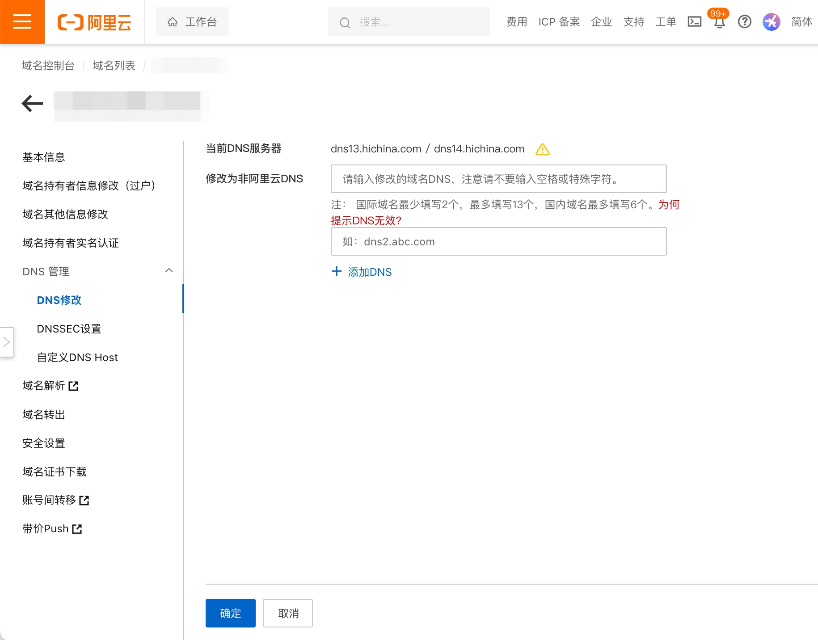818x640 pixels.
Task: Go to 域名控制台 breadcrumb
Action: (x=48, y=66)
